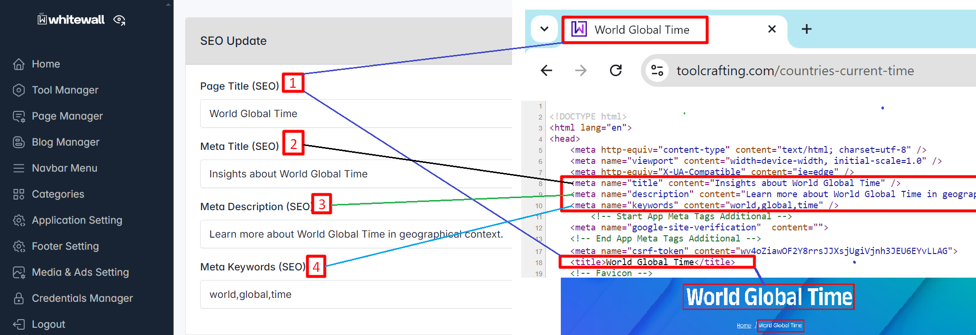Viewport: 976px width, 335px height.
Task: Open Application Setting page
Action: (x=77, y=220)
